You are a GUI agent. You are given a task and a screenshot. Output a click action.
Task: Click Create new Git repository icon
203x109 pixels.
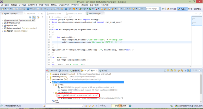pos(175,71)
